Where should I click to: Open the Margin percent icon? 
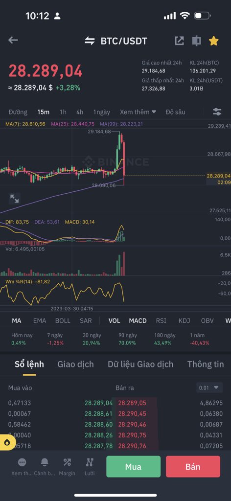pyautogui.click(x=67, y=462)
